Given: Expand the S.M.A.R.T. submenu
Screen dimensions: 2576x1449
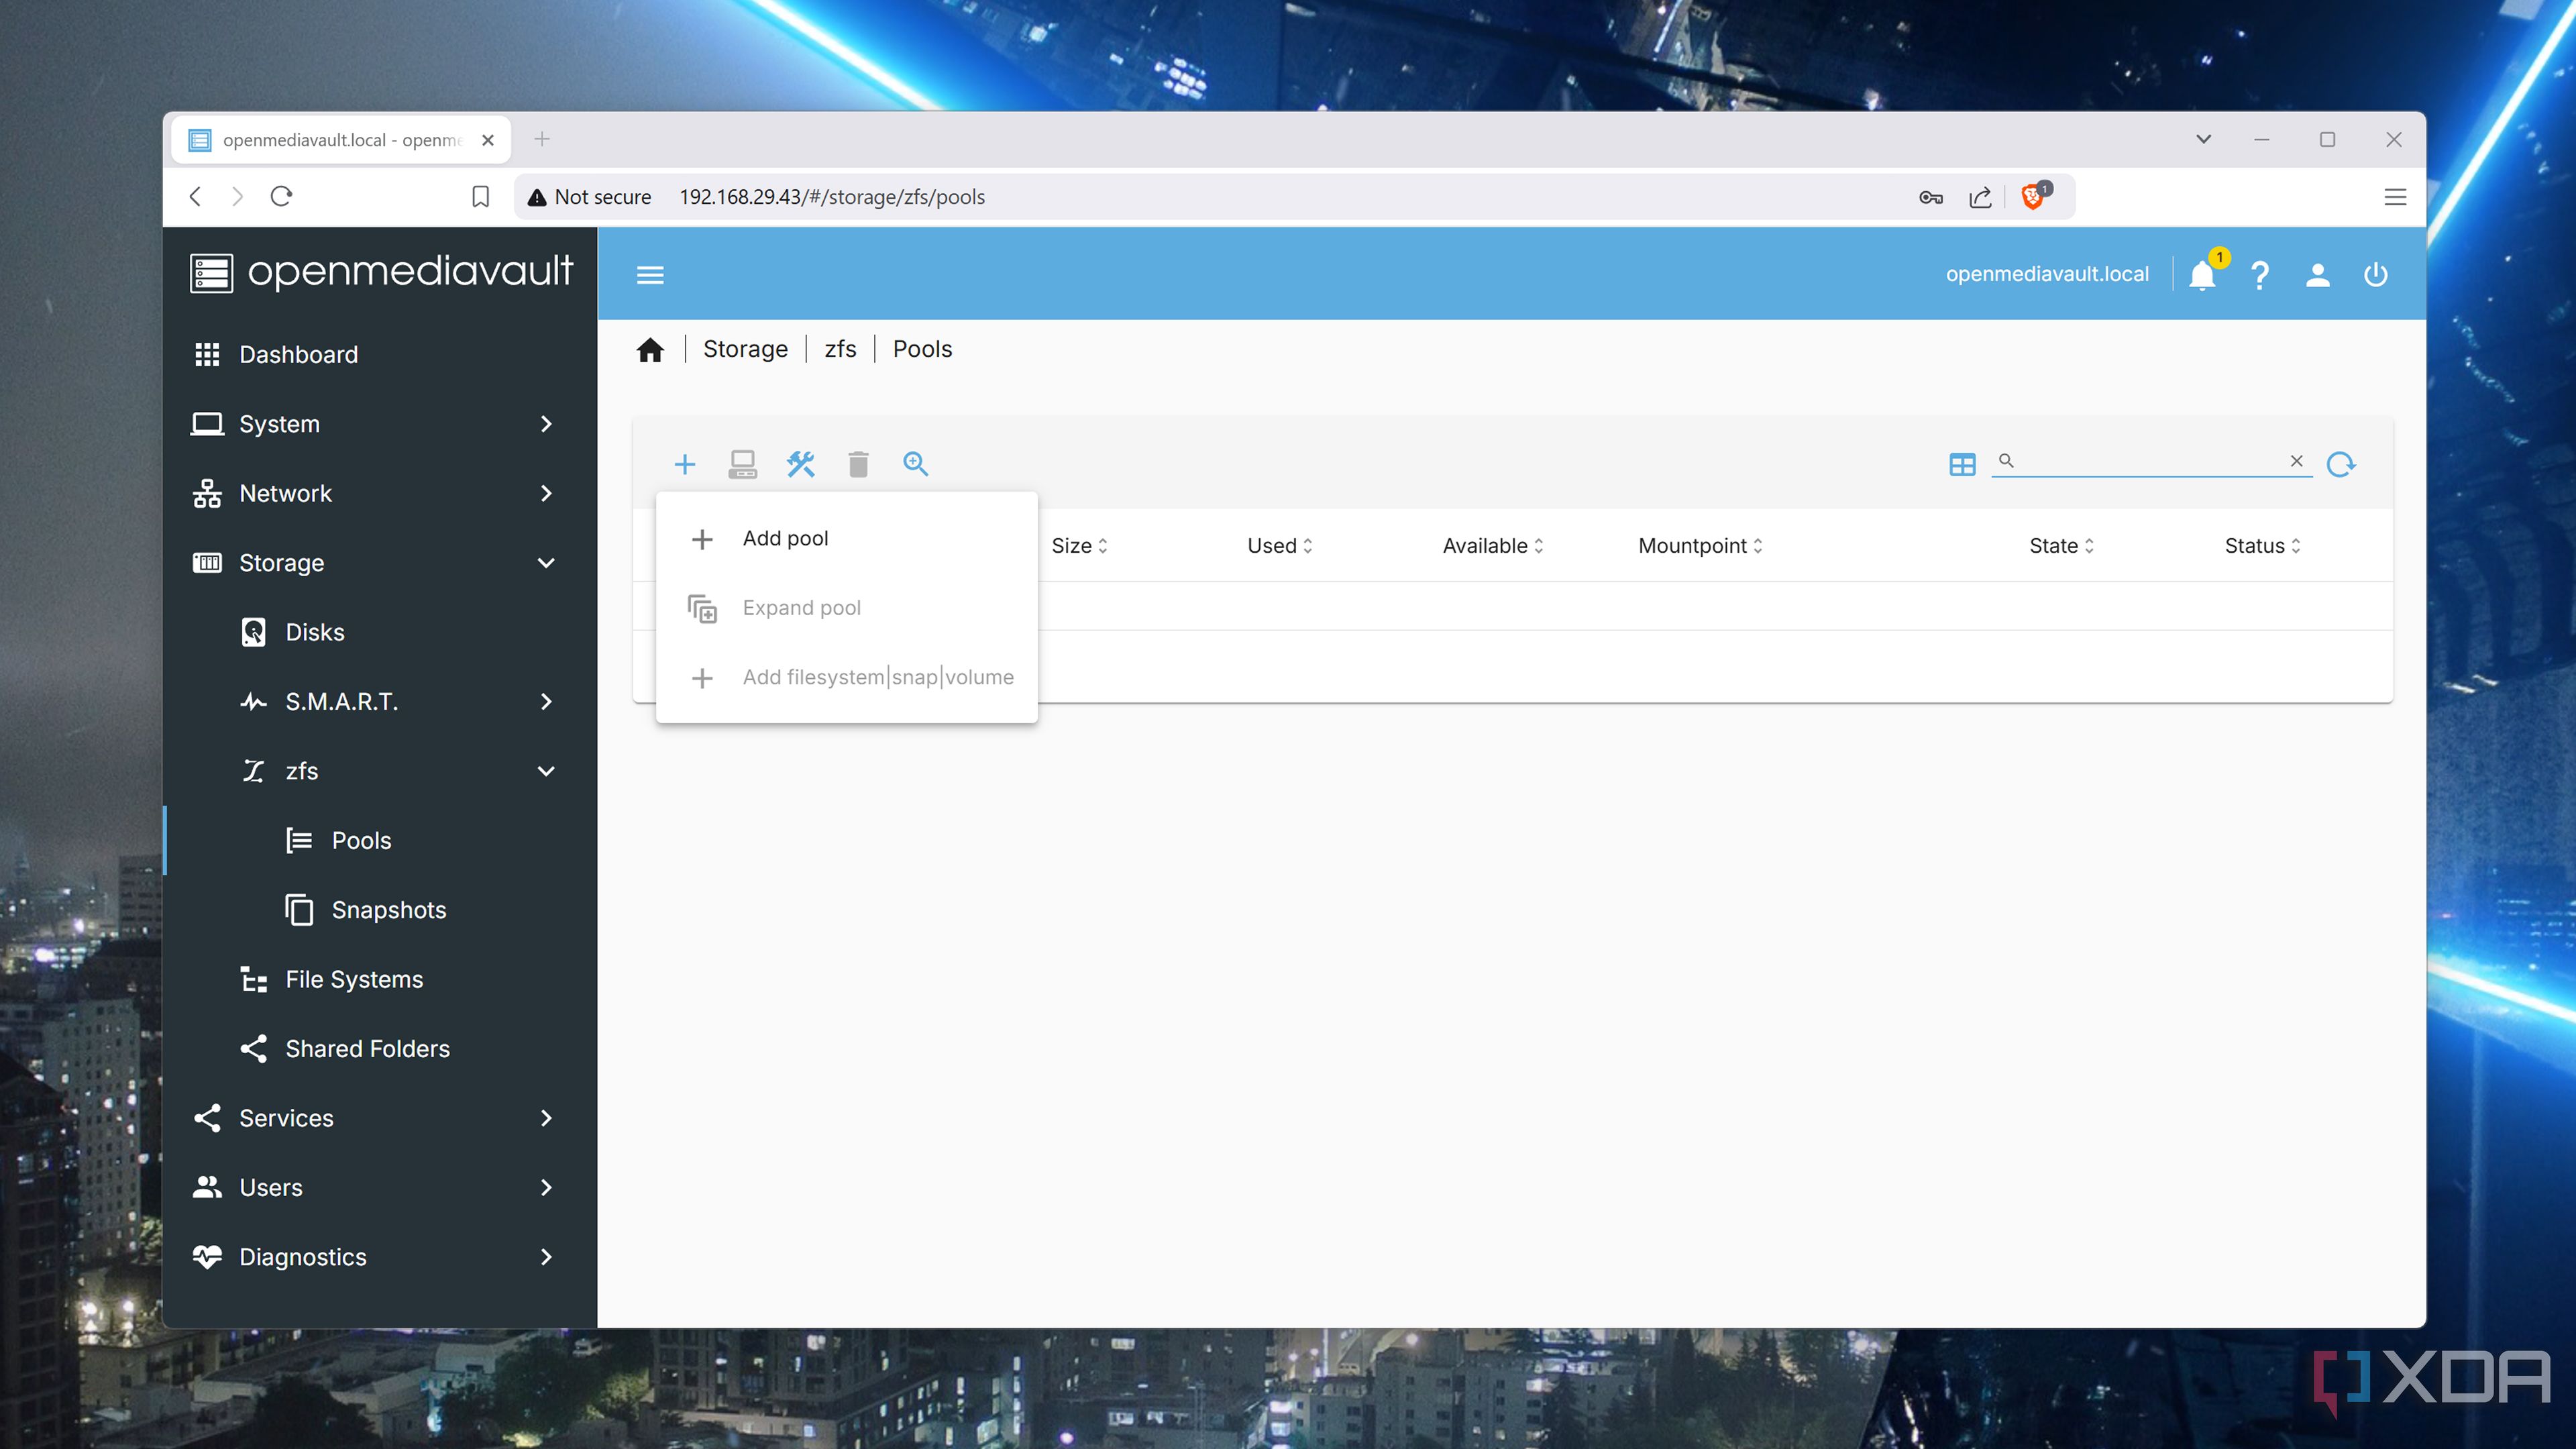Looking at the screenshot, I should point(380,702).
